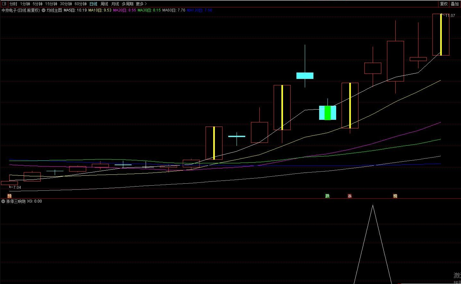Click the MA5日 10.19 value
The width and height of the screenshot is (461, 284).
coord(75,10)
